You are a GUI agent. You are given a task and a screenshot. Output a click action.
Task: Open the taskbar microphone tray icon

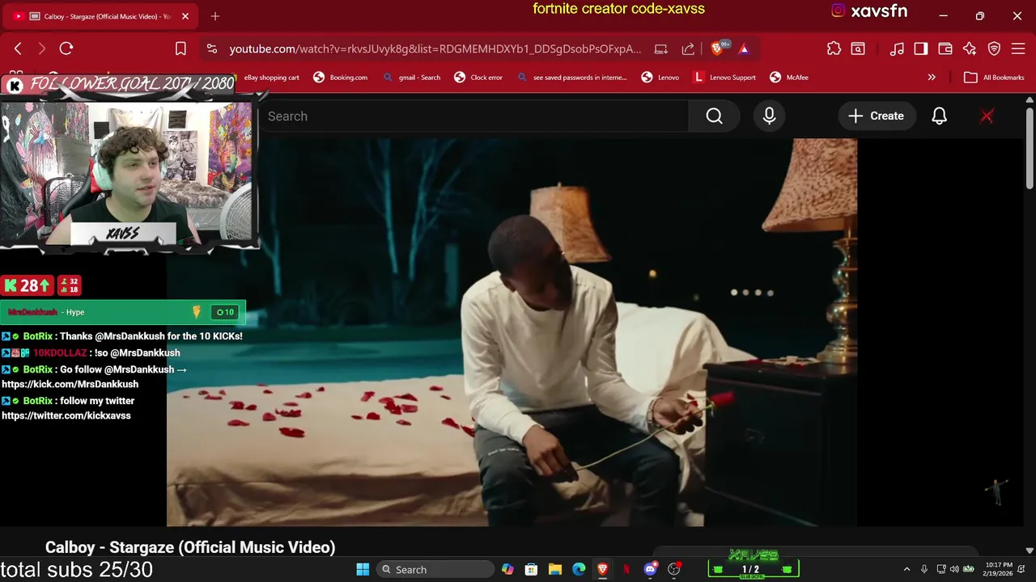point(924,569)
